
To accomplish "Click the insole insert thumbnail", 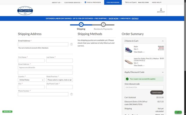I will point(128,62).
